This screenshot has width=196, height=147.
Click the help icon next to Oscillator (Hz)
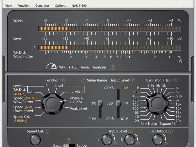click(175, 80)
